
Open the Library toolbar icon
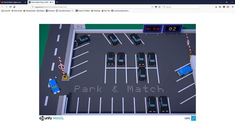(220, 7)
